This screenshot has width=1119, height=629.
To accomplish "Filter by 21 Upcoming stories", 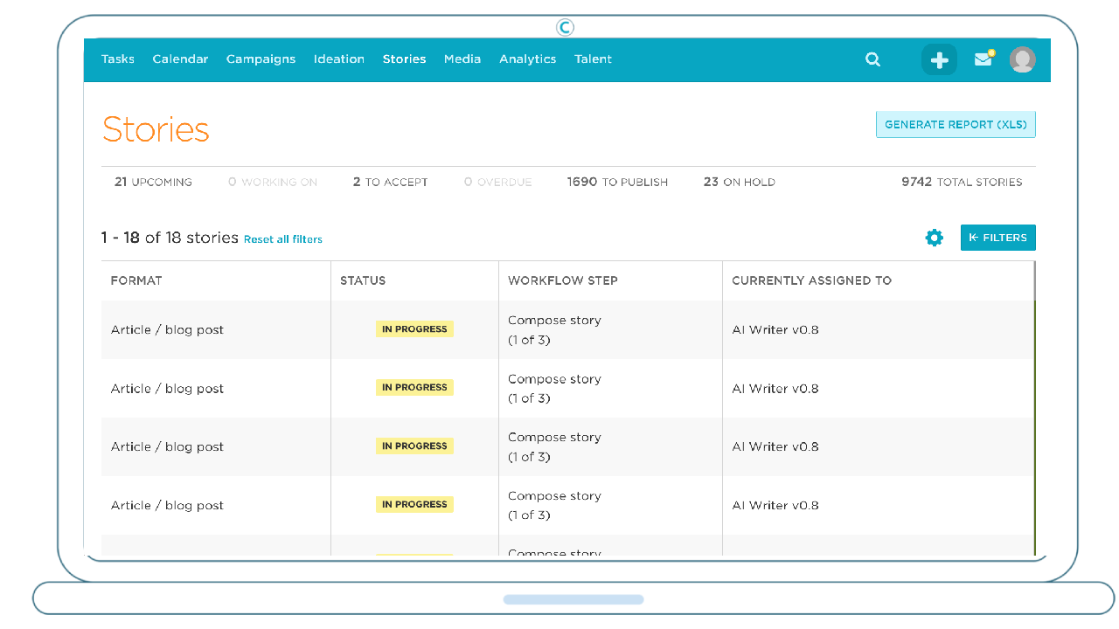I will point(153,182).
